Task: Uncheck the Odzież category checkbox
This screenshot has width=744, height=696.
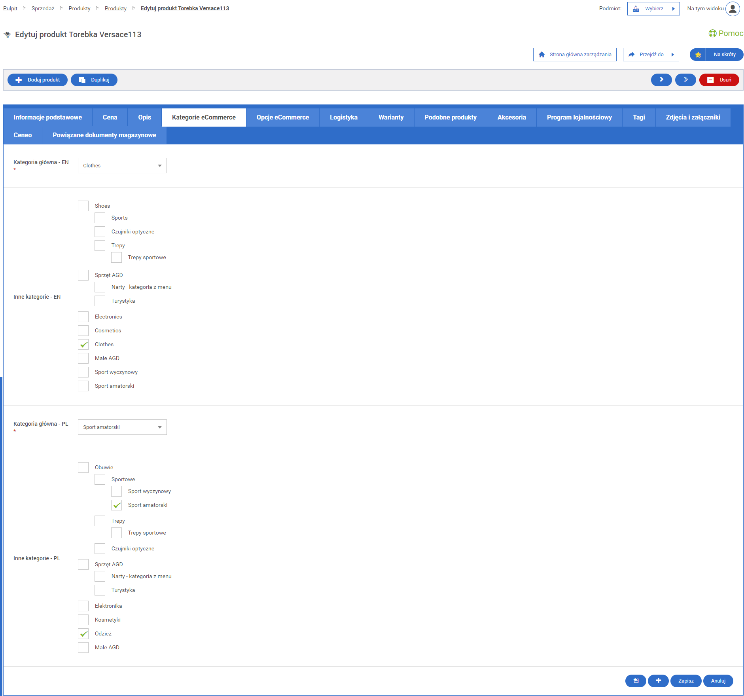Action: 83,634
